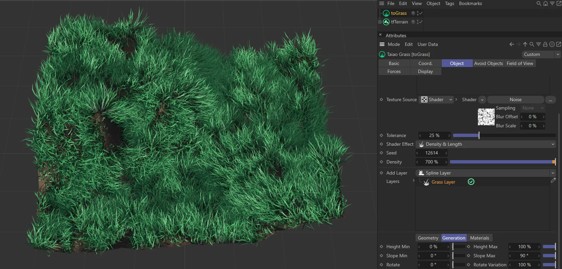Click the Object Manager search icon
Screen dimensions: 562x269
pos(539,4)
